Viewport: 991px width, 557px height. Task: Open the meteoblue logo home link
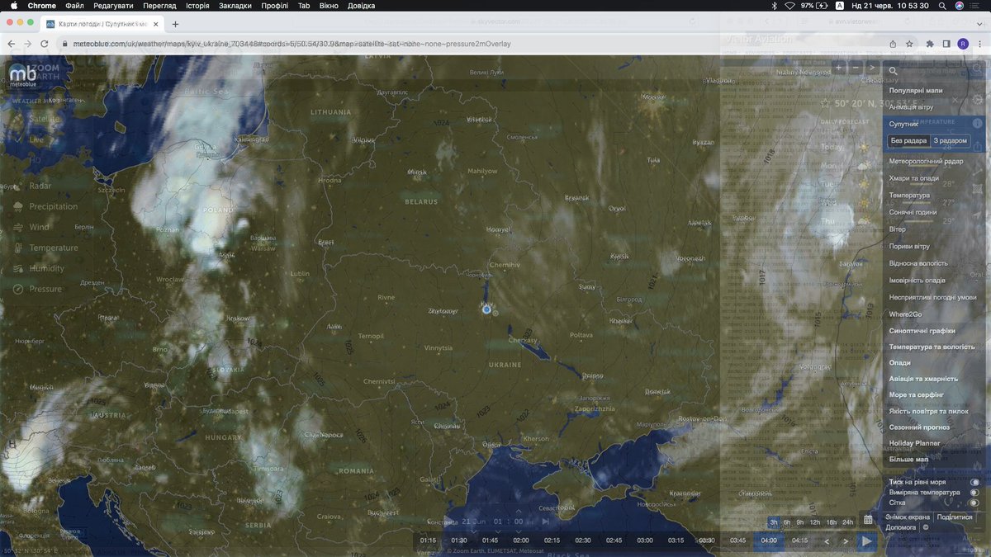24,74
